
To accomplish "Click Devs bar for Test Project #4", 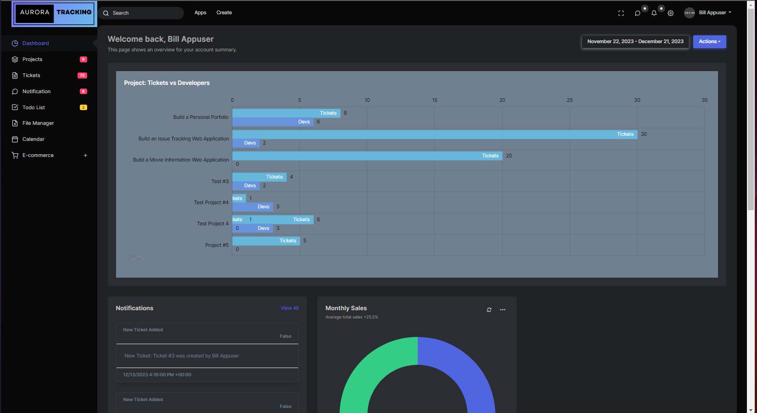I will pyautogui.click(x=253, y=207).
